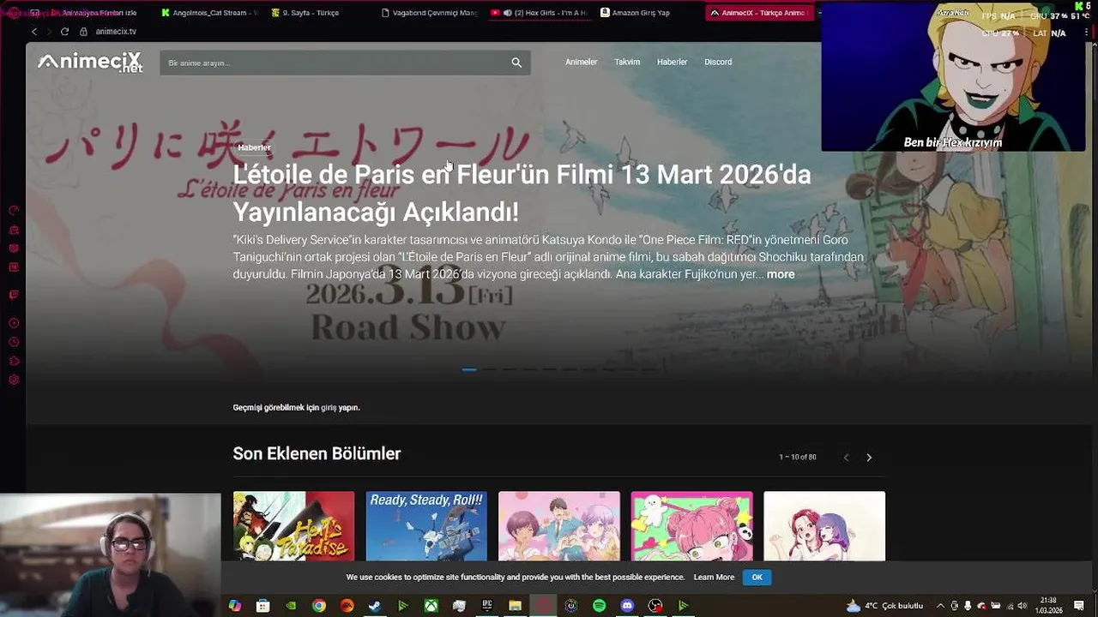This screenshot has height=617, width=1098.
Task: Select the first active carousel indicator
Action: pos(469,369)
